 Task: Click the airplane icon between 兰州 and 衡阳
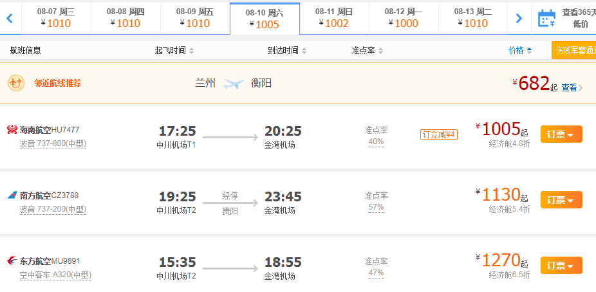pyautogui.click(x=233, y=83)
